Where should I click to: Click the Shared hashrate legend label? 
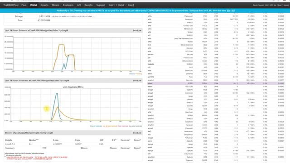click(96, 126)
